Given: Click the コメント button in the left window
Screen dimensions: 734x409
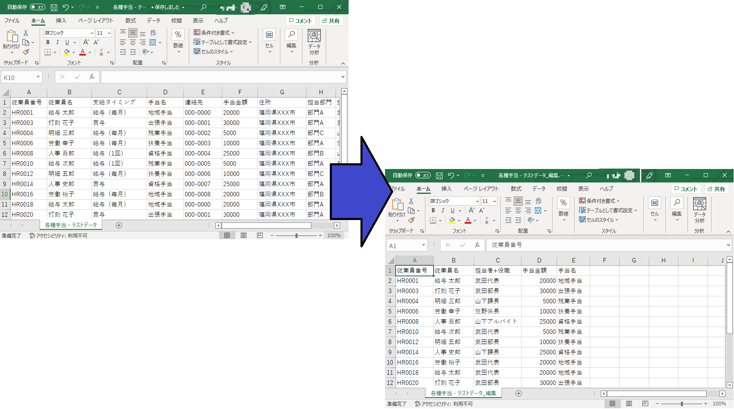Looking at the screenshot, I should pyautogui.click(x=300, y=21).
